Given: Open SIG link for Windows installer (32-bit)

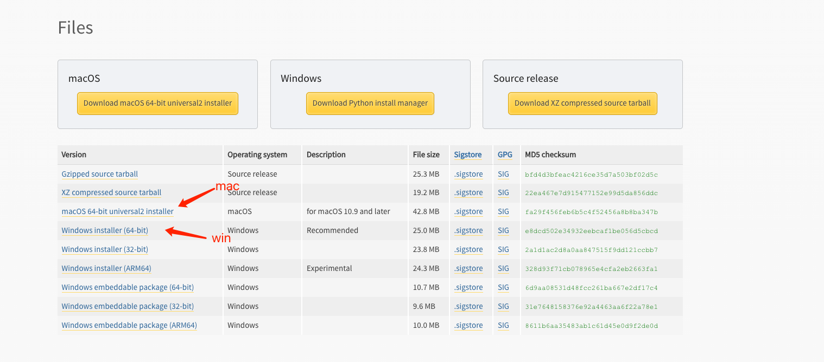Looking at the screenshot, I should [503, 249].
